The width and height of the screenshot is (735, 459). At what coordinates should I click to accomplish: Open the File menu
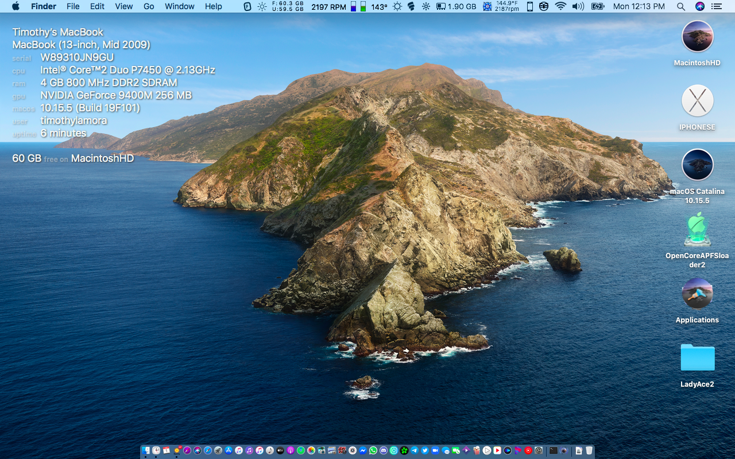pyautogui.click(x=73, y=6)
